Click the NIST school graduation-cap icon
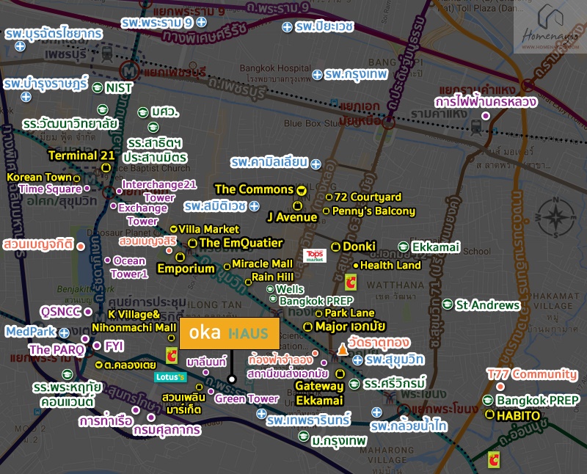587x474 pixels. click(x=98, y=87)
